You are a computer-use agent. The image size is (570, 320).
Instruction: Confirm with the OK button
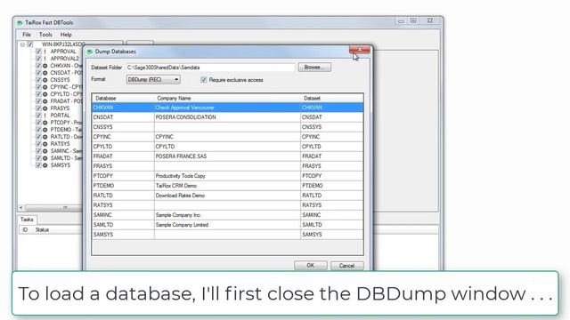coord(311,266)
